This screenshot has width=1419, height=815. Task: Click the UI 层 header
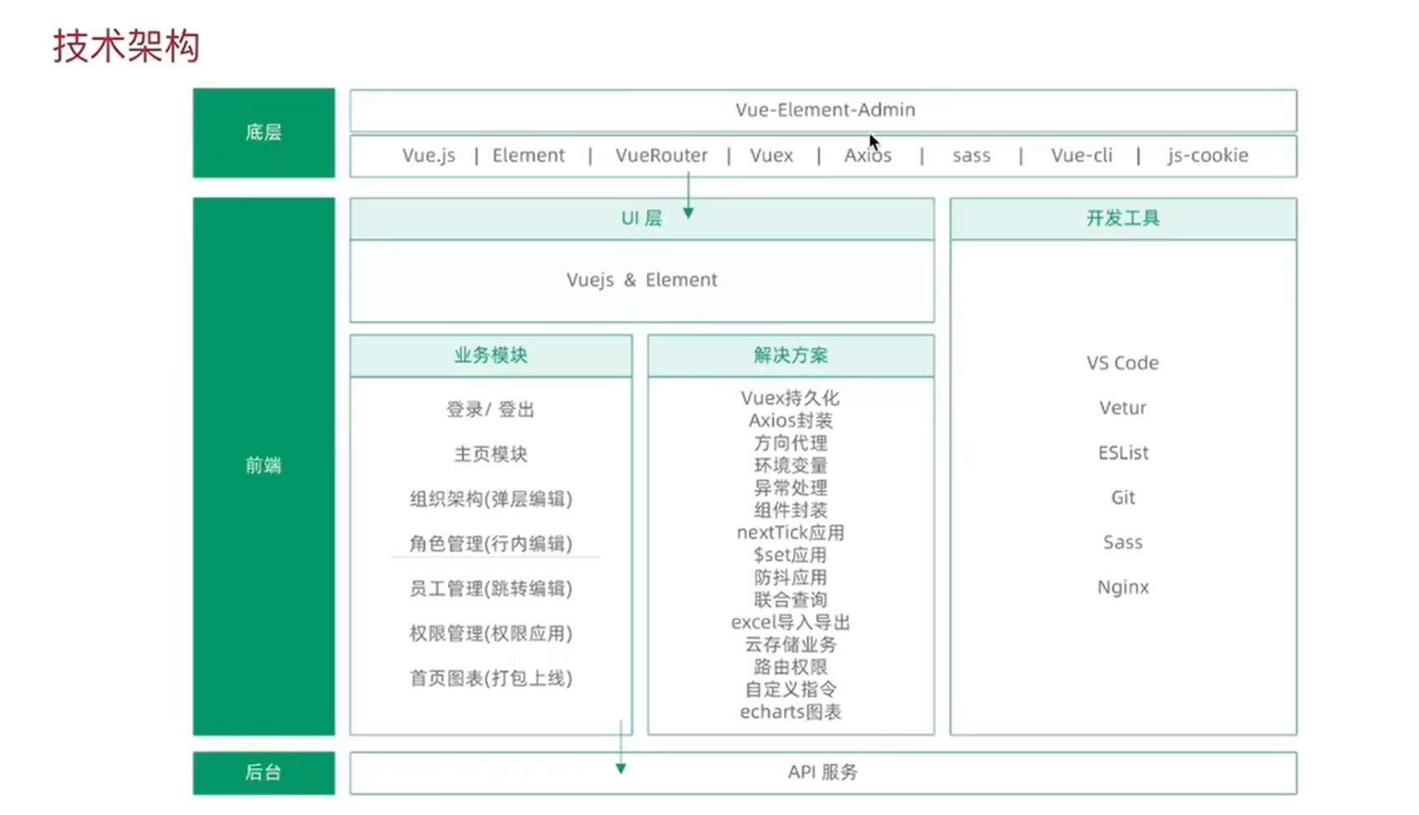pos(642,219)
